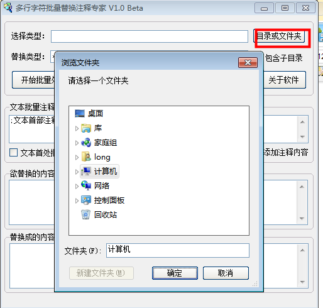Screen dimensions: 323x308
Task: Open the 目录或文件夹 browse button
Action: click(279, 36)
